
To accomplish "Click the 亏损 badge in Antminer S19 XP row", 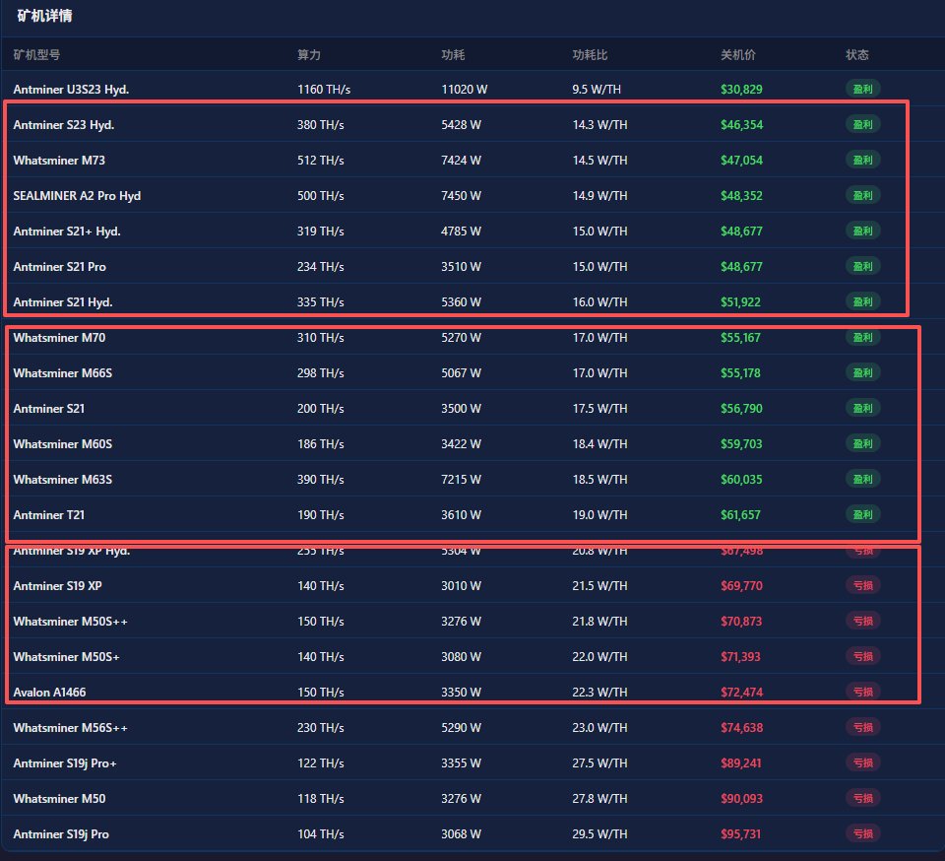I will [863, 585].
